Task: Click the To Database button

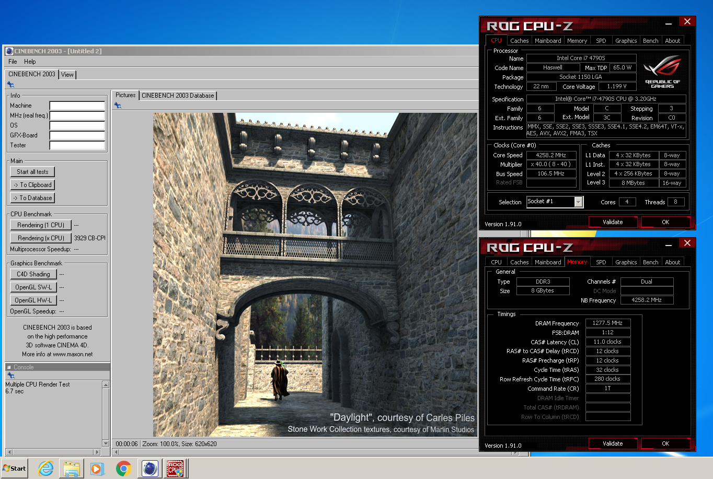Action: 32,198
